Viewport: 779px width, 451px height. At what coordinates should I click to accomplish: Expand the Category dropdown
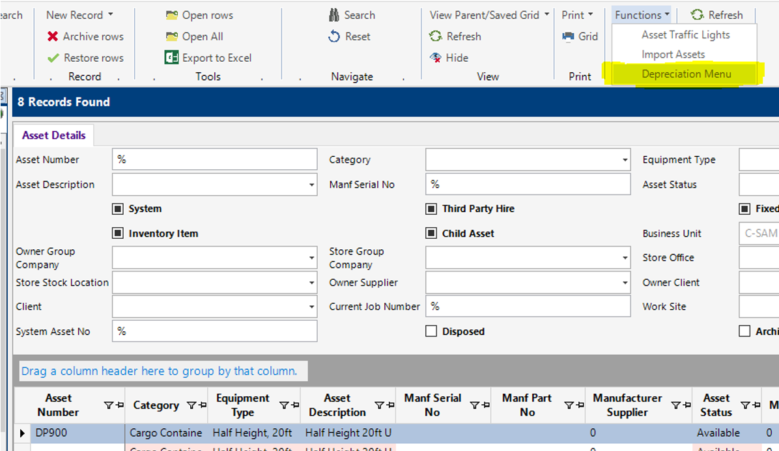pyautogui.click(x=625, y=160)
